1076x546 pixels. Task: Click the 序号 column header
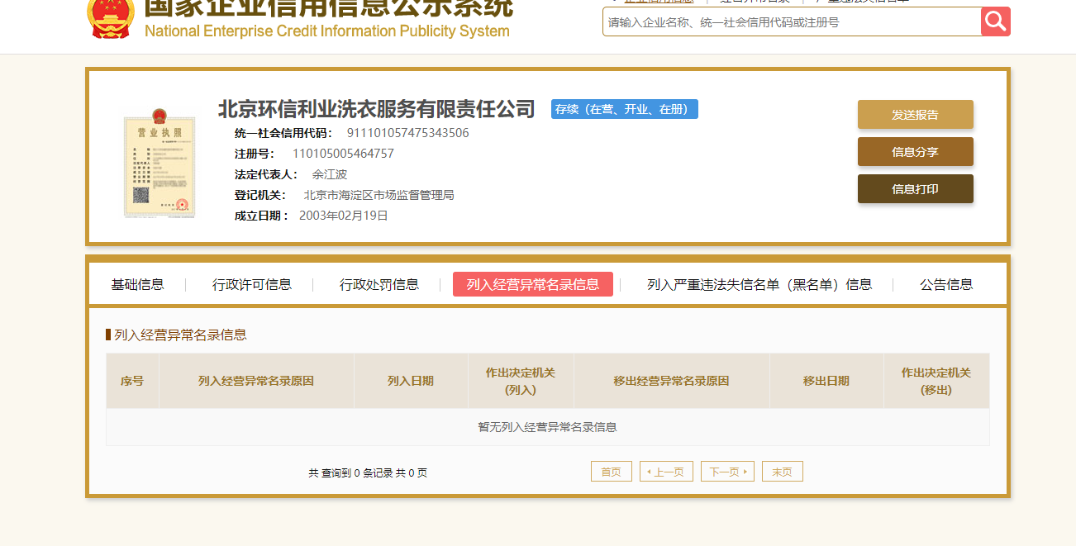point(132,381)
